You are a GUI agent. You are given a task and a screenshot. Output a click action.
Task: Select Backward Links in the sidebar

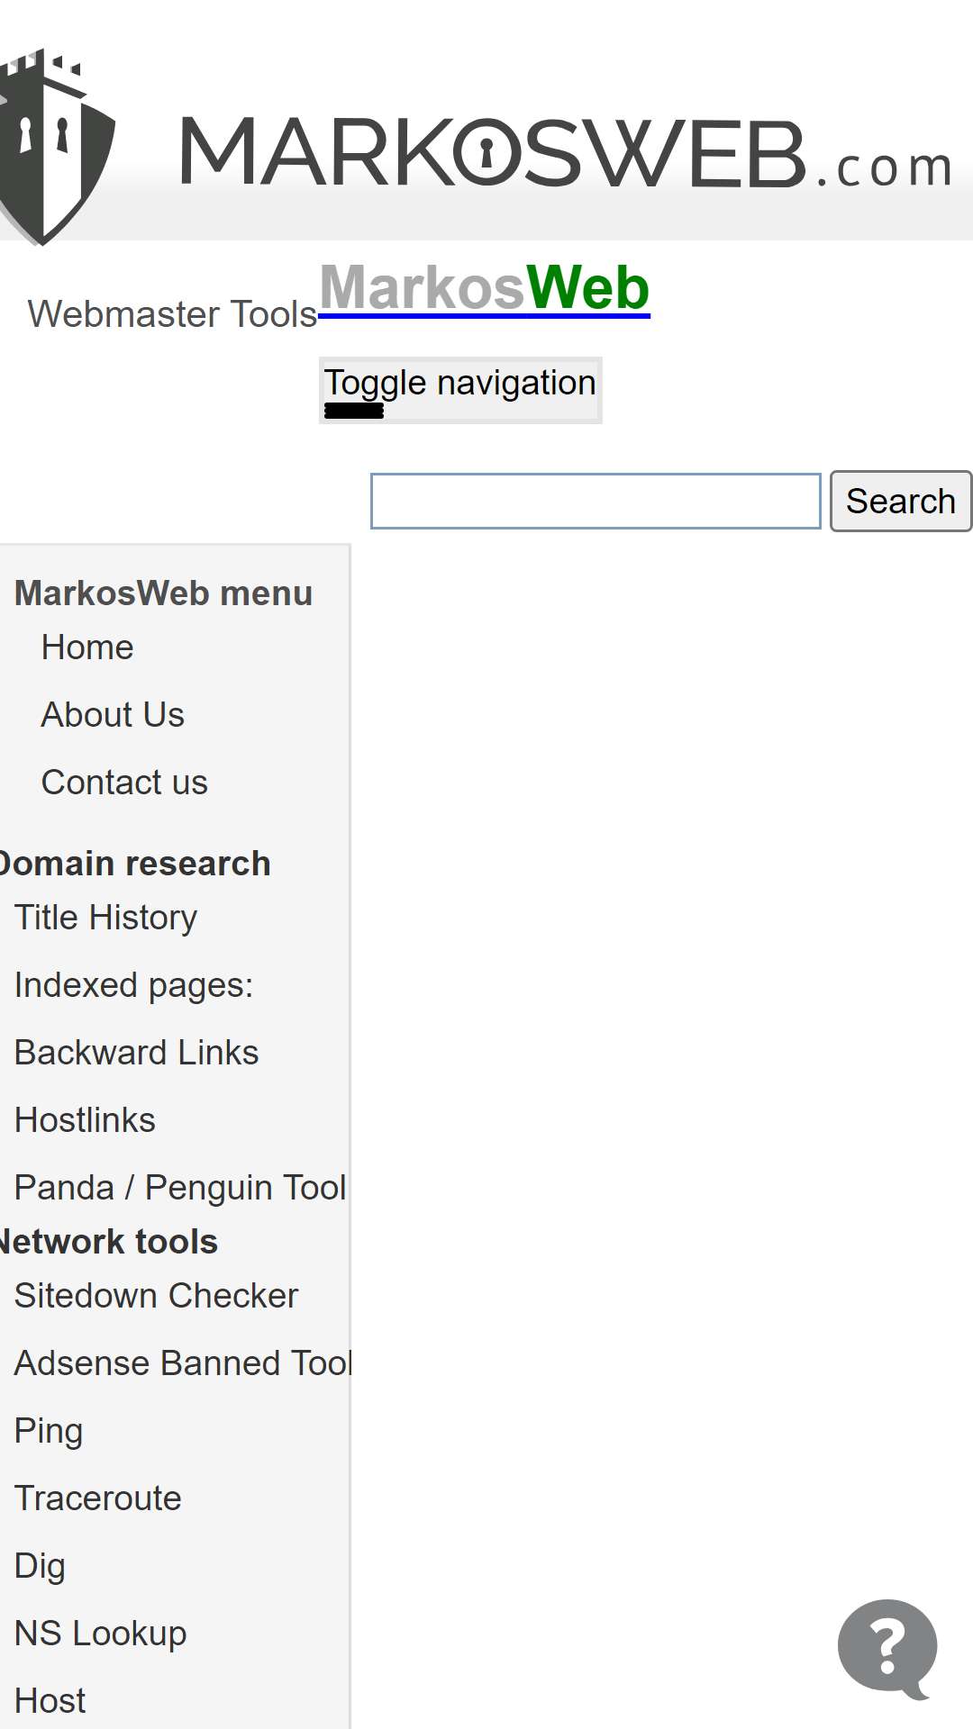(136, 1053)
